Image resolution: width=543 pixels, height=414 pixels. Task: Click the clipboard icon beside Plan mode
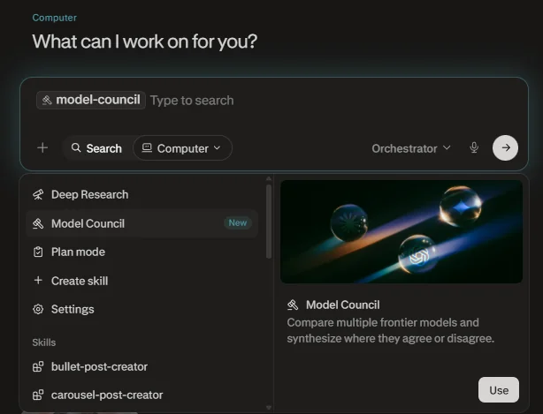(38, 252)
